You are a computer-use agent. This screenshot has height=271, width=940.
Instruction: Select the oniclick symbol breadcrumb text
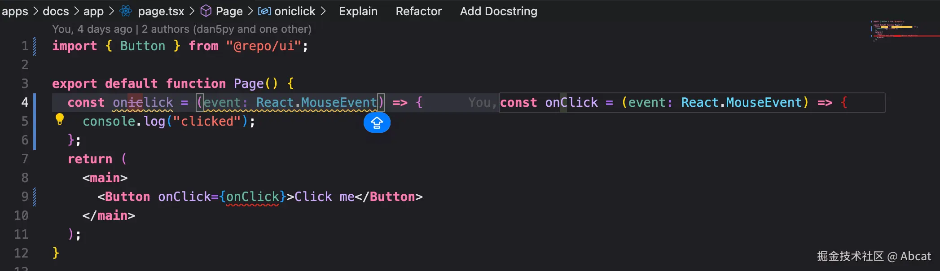(294, 11)
